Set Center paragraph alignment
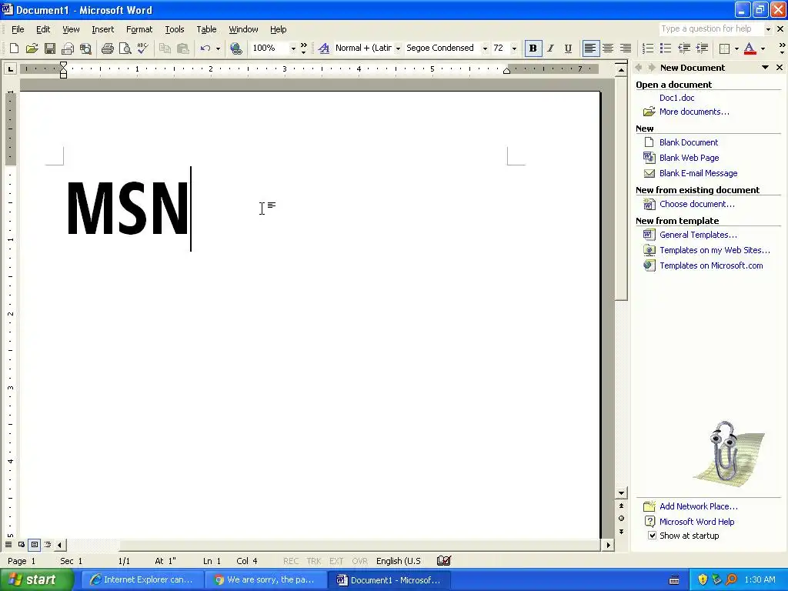This screenshot has width=788, height=591. [608, 48]
